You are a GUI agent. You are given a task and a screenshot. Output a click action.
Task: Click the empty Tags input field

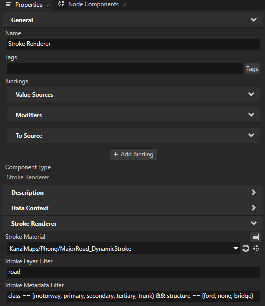[125, 68]
